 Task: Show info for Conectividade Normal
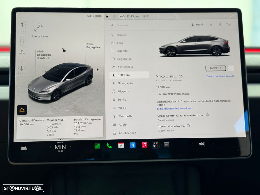[x=188, y=126]
